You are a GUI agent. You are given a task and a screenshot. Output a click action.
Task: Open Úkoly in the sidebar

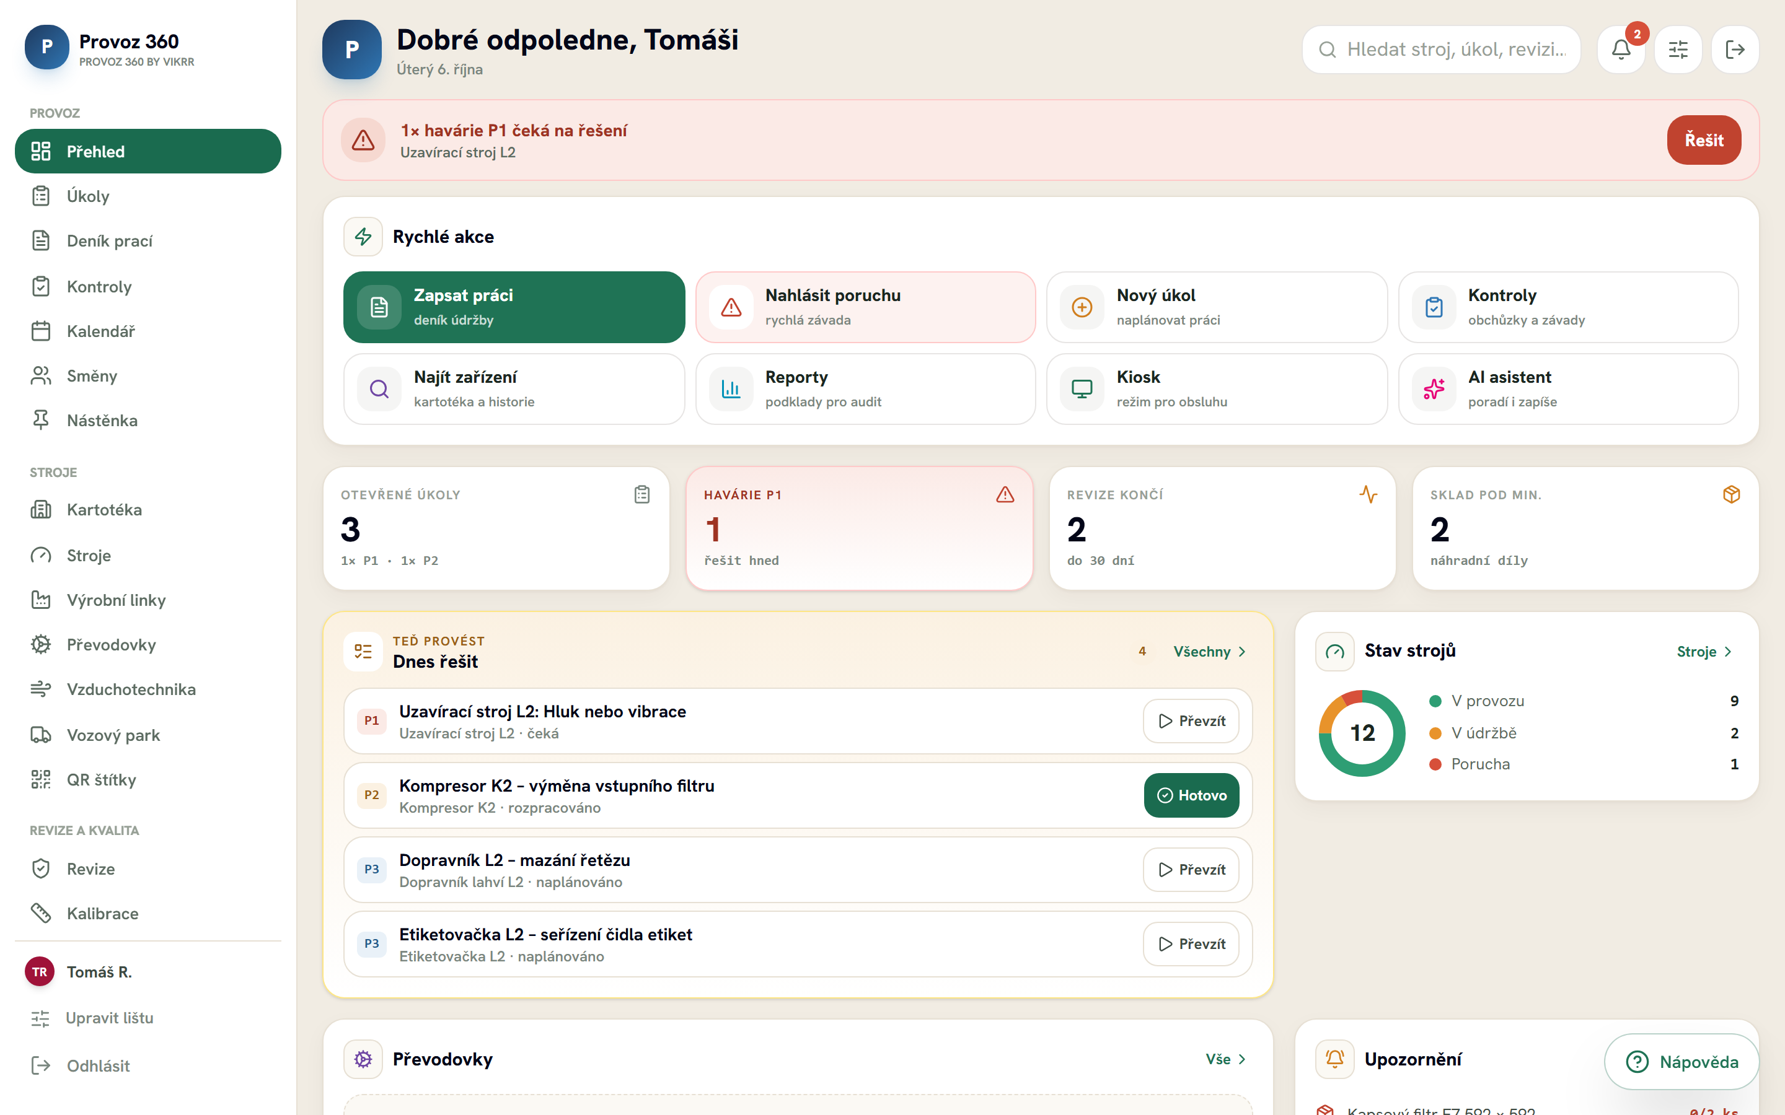point(148,196)
